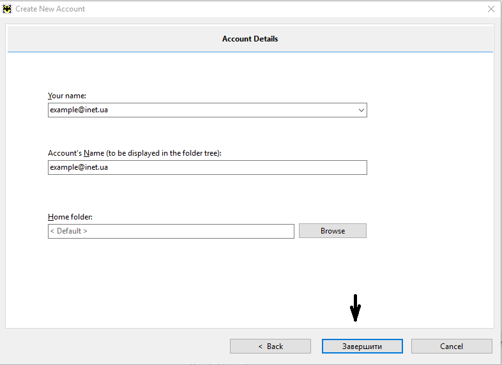Click the "Account's Name" field label
Image resolution: width=502 pixels, height=365 pixels.
[134, 153]
